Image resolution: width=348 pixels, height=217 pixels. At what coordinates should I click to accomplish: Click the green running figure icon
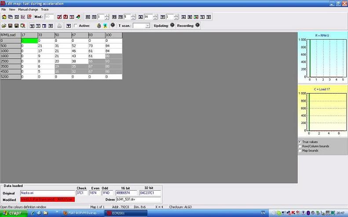(105, 25)
